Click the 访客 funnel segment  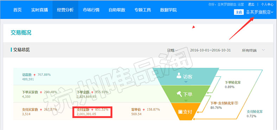tap(186, 77)
